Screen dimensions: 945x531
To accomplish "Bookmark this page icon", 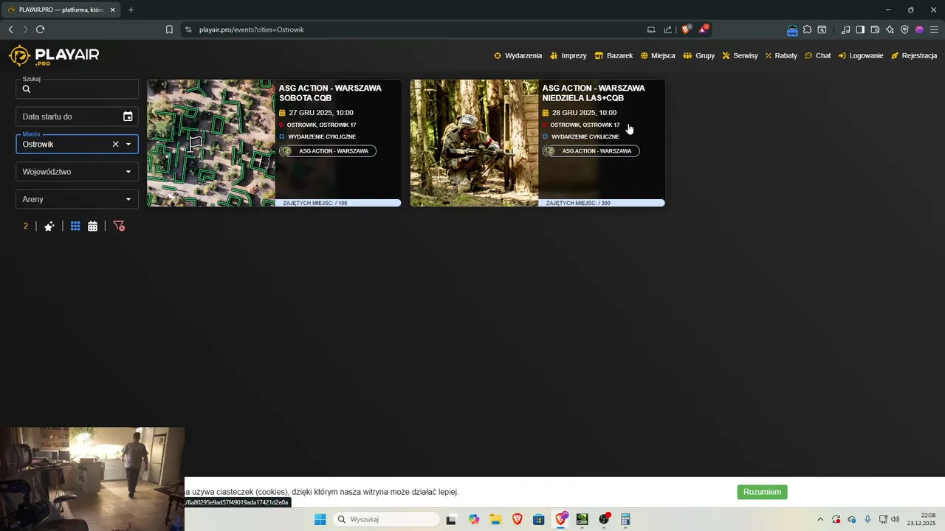I will tap(169, 29).
